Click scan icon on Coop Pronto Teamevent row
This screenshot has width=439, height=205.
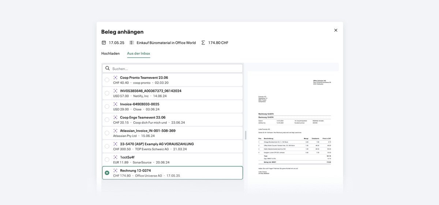tap(116, 78)
